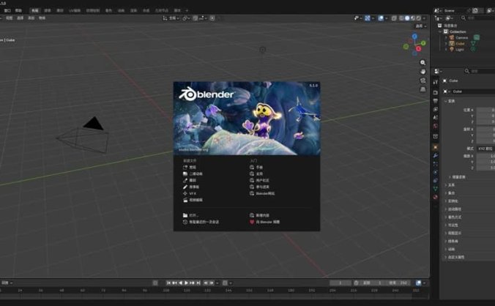Create a new 视频编辑 (Video Editing) file
The width and height of the screenshot is (495, 306).
click(193, 200)
